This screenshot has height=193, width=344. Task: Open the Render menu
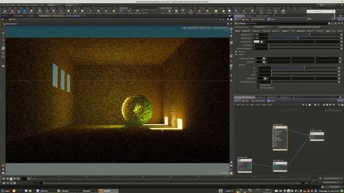[13, 5]
